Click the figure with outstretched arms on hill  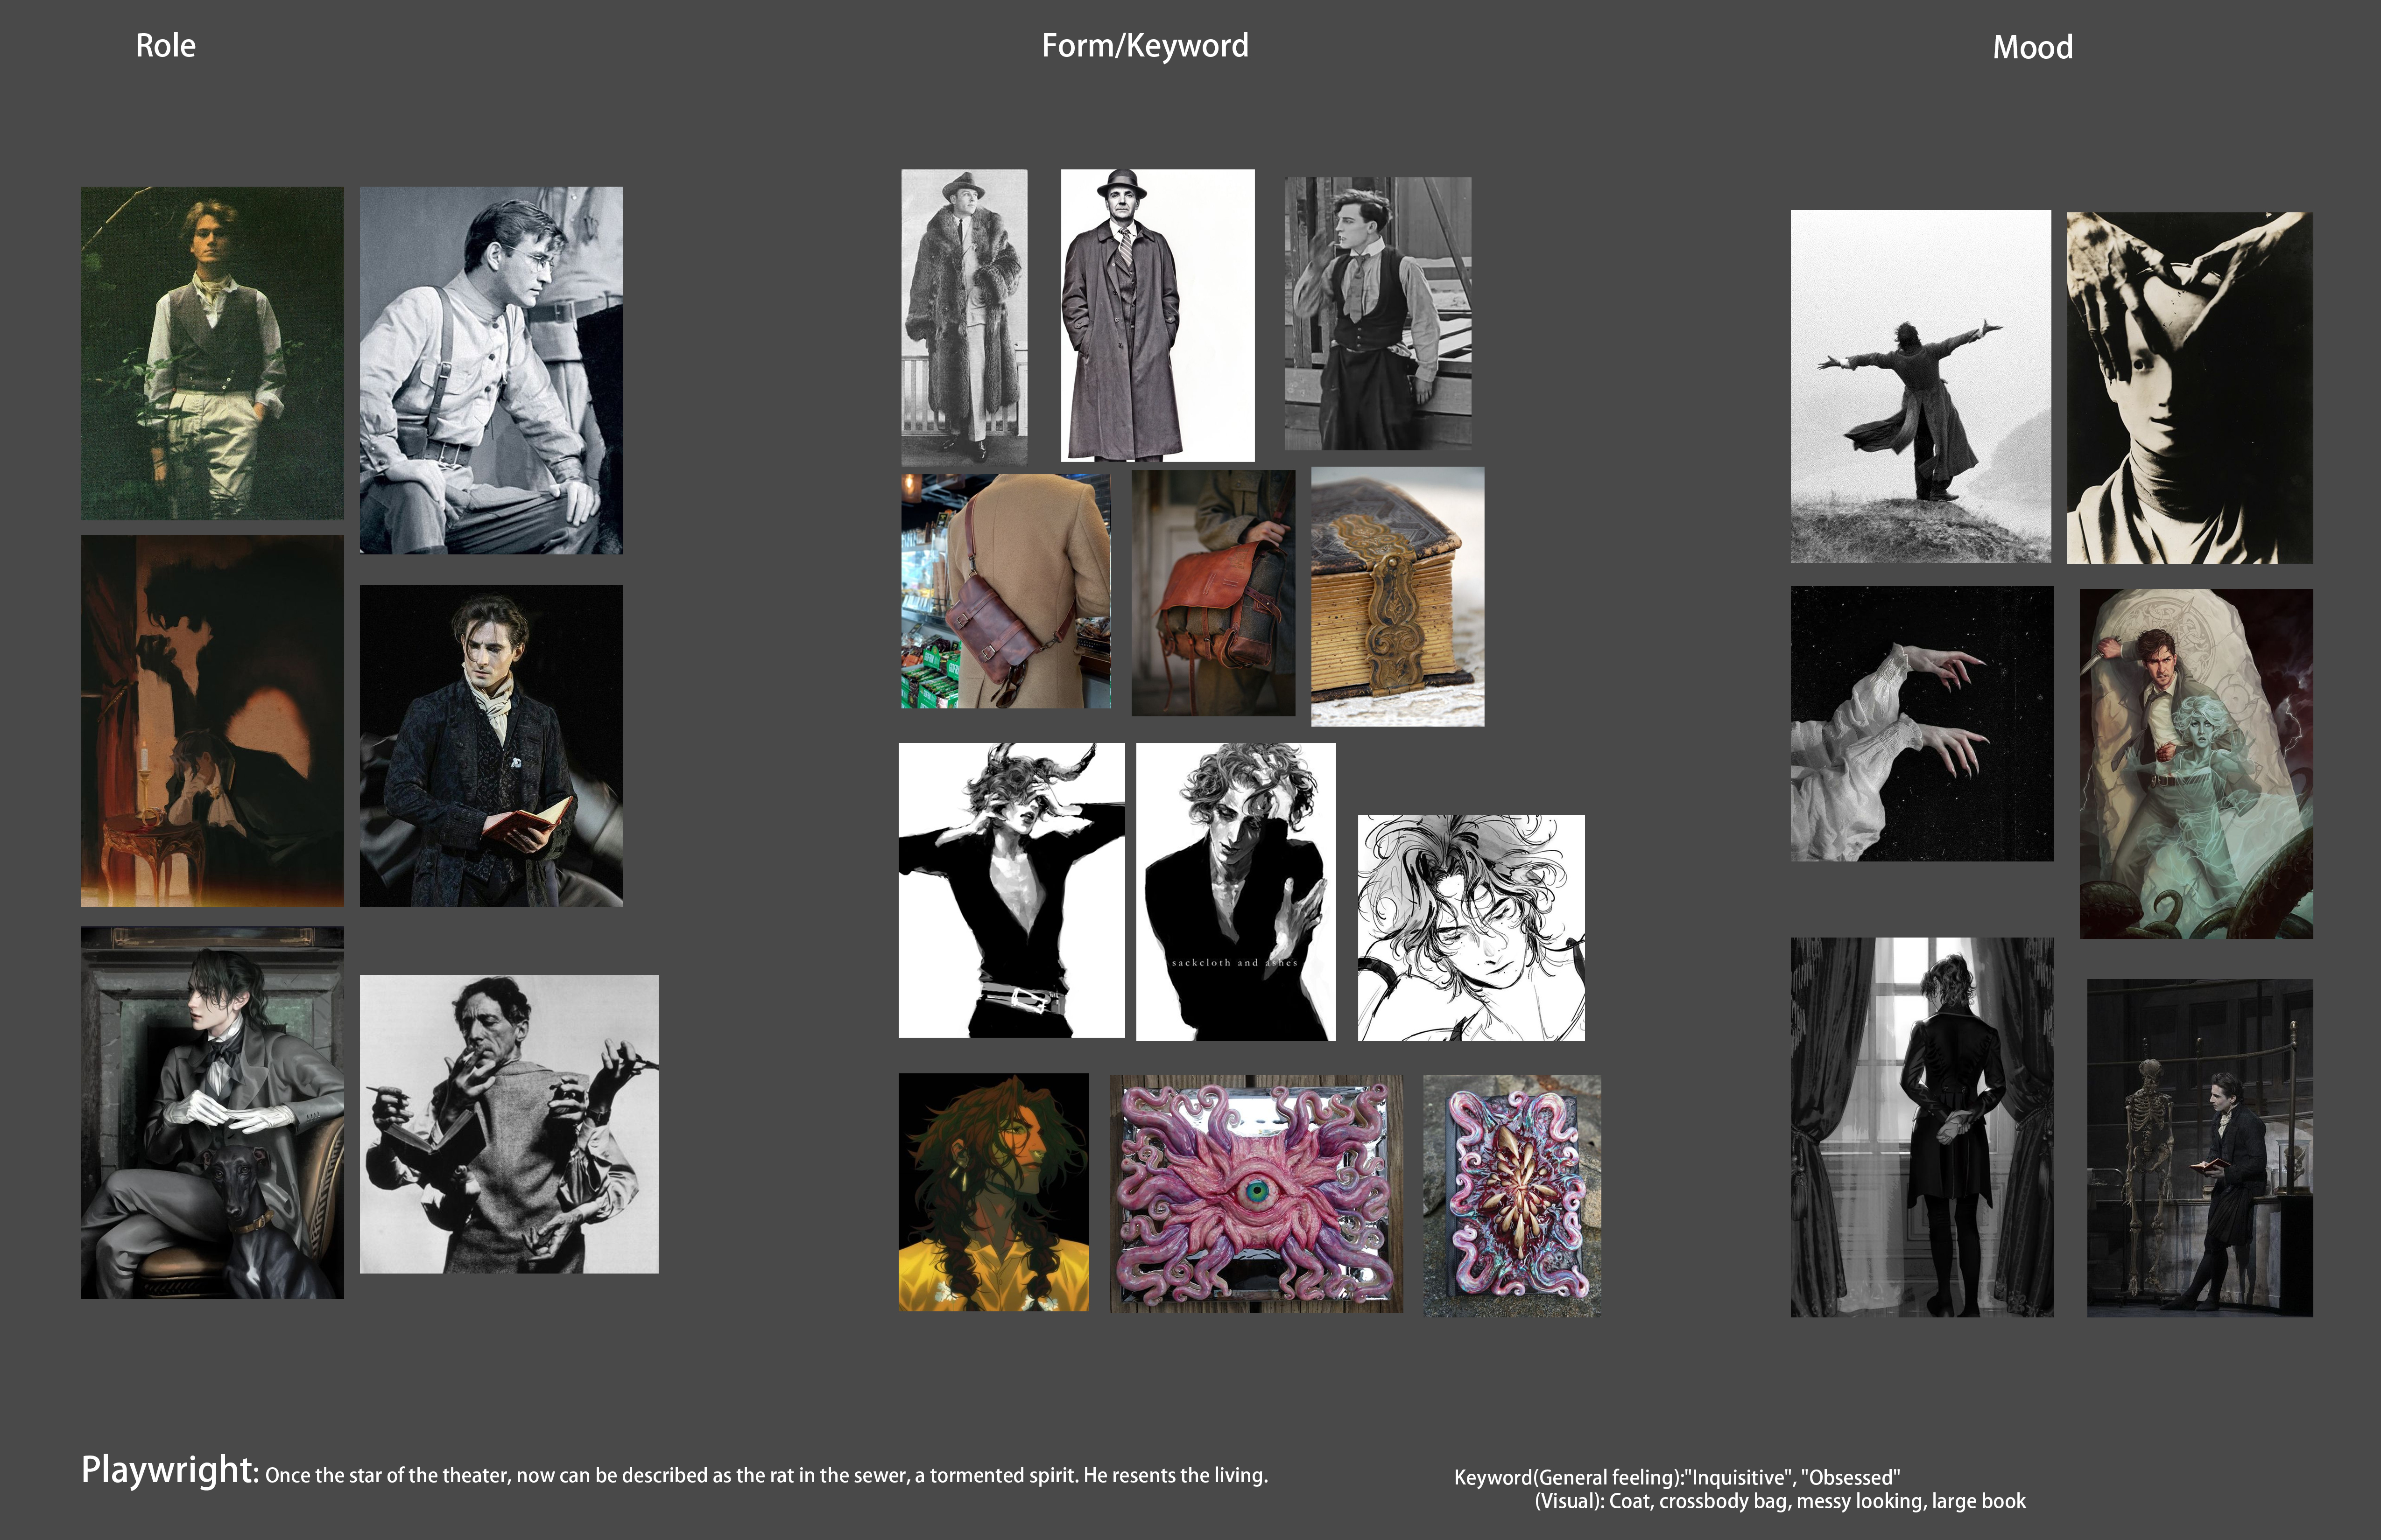coord(1920,386)
